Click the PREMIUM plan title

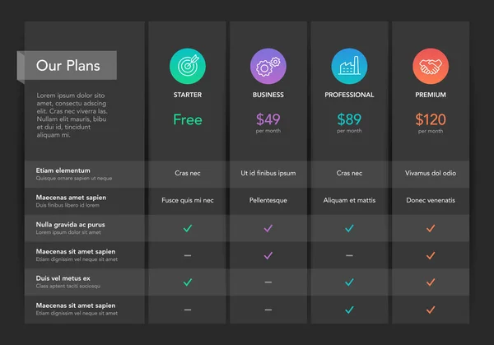[431, 95]
